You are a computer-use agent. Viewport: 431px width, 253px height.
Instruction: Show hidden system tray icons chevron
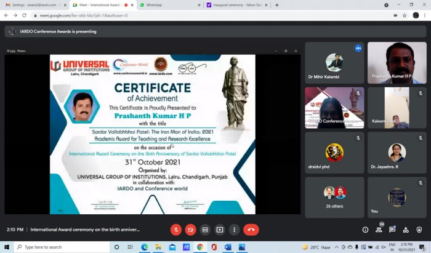(x=336, y=247)
